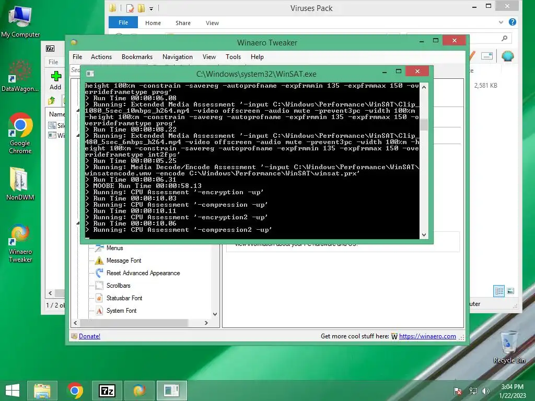Open the NonDWM desktop folder

click(20, 184)
